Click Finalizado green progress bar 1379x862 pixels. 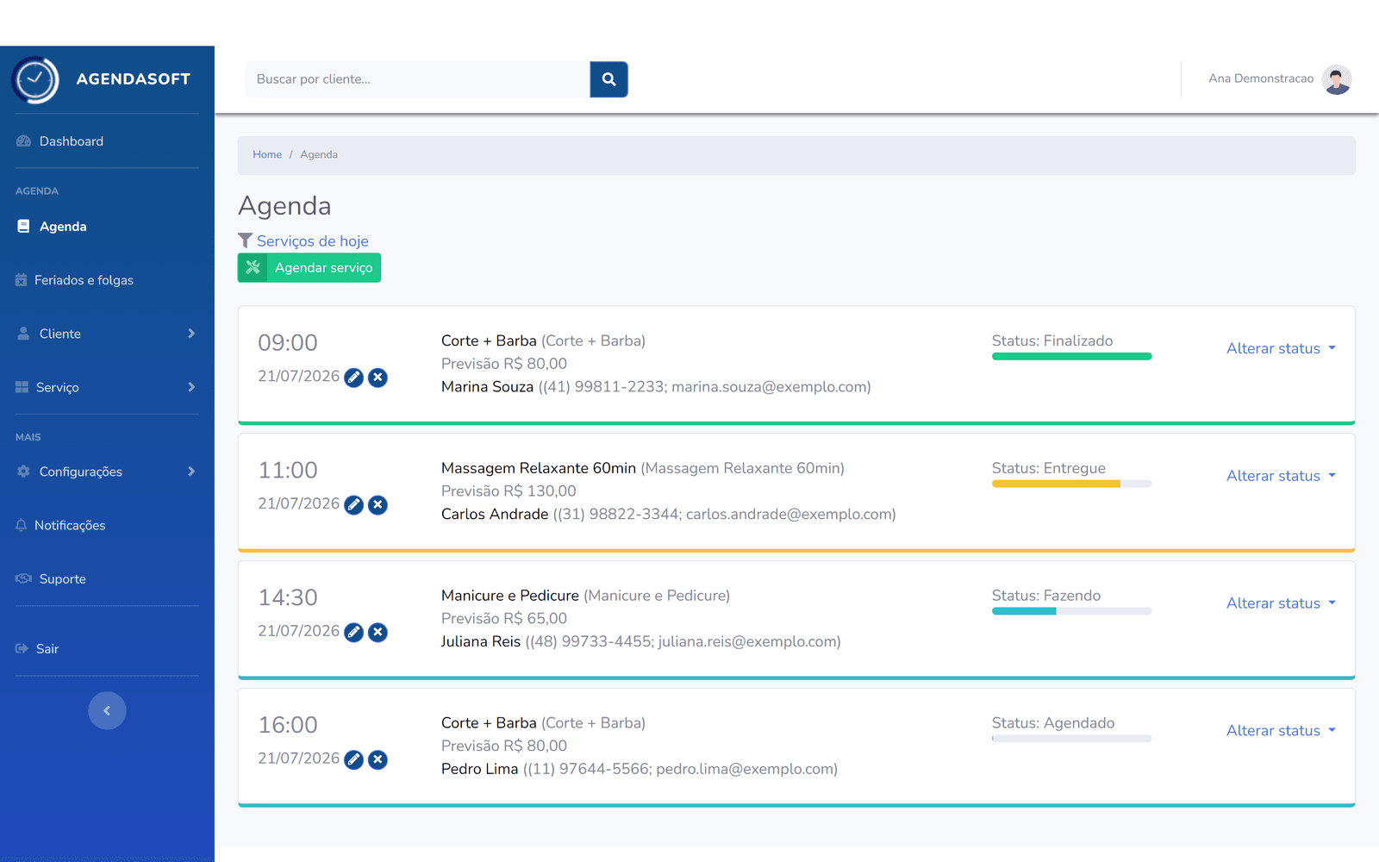pyautogui.click(x=1071, y=357)
